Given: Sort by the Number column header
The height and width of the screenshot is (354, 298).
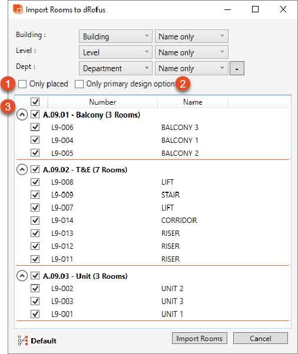Looking at the screenshot, I should pyautogui.click(x=102, y=102).
